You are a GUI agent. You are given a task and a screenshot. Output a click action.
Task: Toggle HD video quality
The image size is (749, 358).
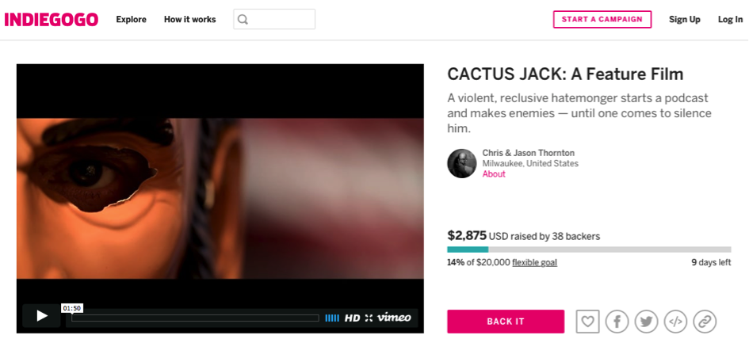point(352,318)
